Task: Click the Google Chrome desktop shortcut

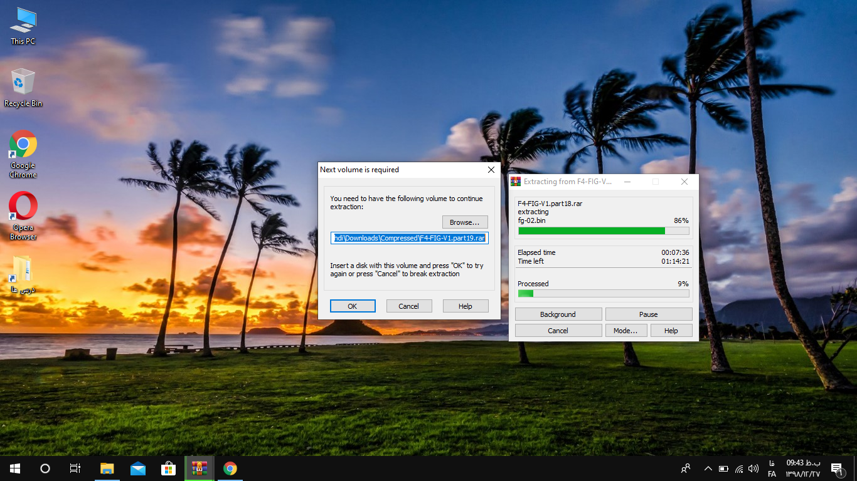Action: click(x=23, y=153)
